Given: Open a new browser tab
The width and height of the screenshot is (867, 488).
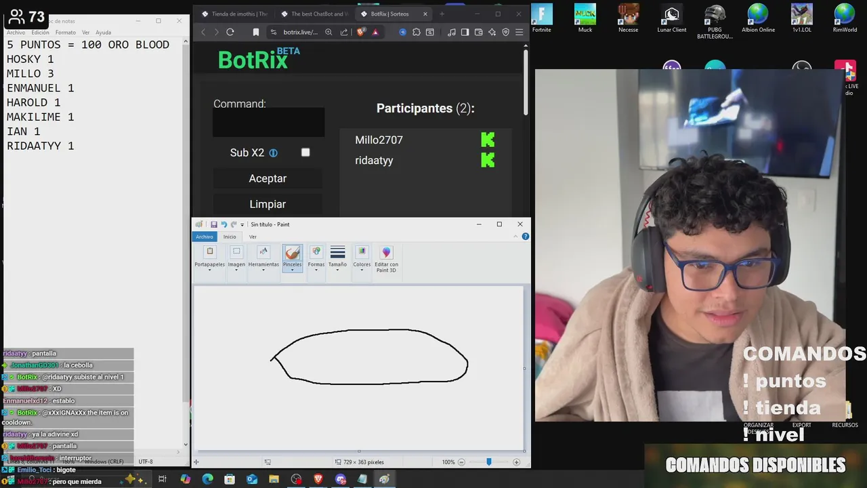Looking at the screenshot, I should click(442, 14).
